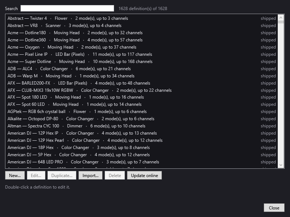This screenshot has width=290, height=217.
Task: Select the Abstract — VR8 Scanner row
Action: coord(141,26)
